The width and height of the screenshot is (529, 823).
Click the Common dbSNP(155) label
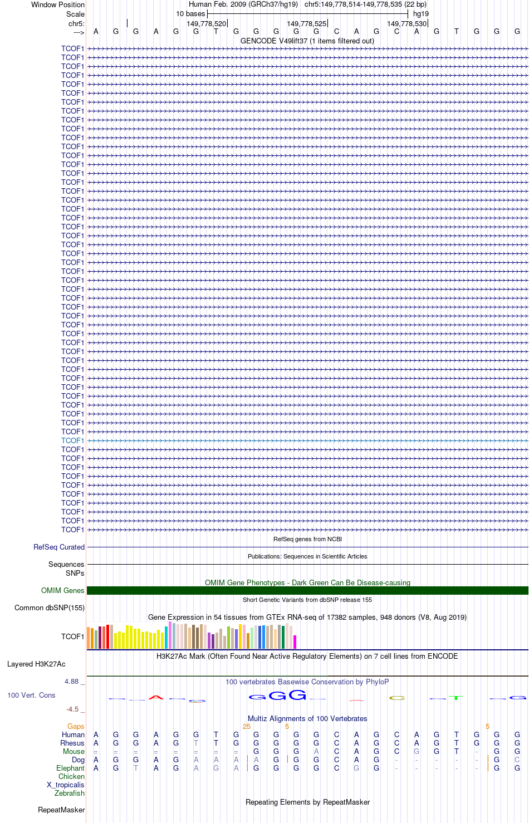click(x=50, y=608)
